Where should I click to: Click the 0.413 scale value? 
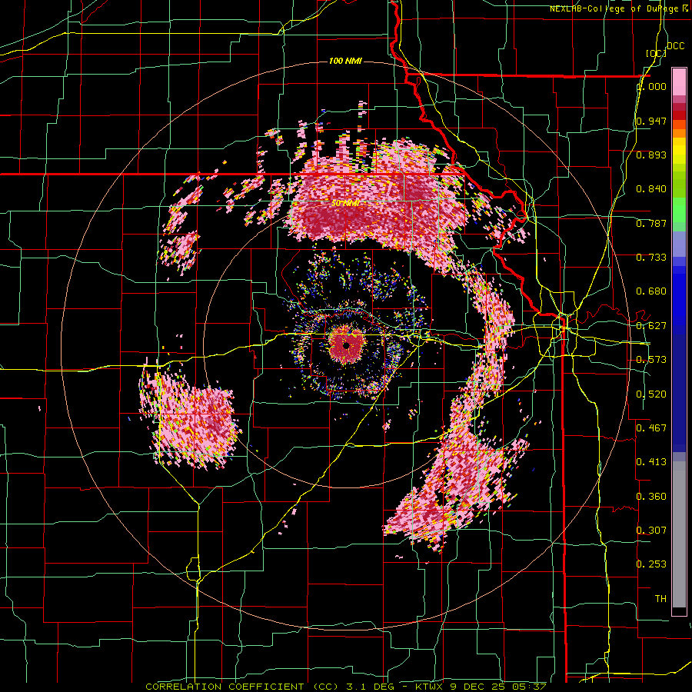(x=651, y=462)
